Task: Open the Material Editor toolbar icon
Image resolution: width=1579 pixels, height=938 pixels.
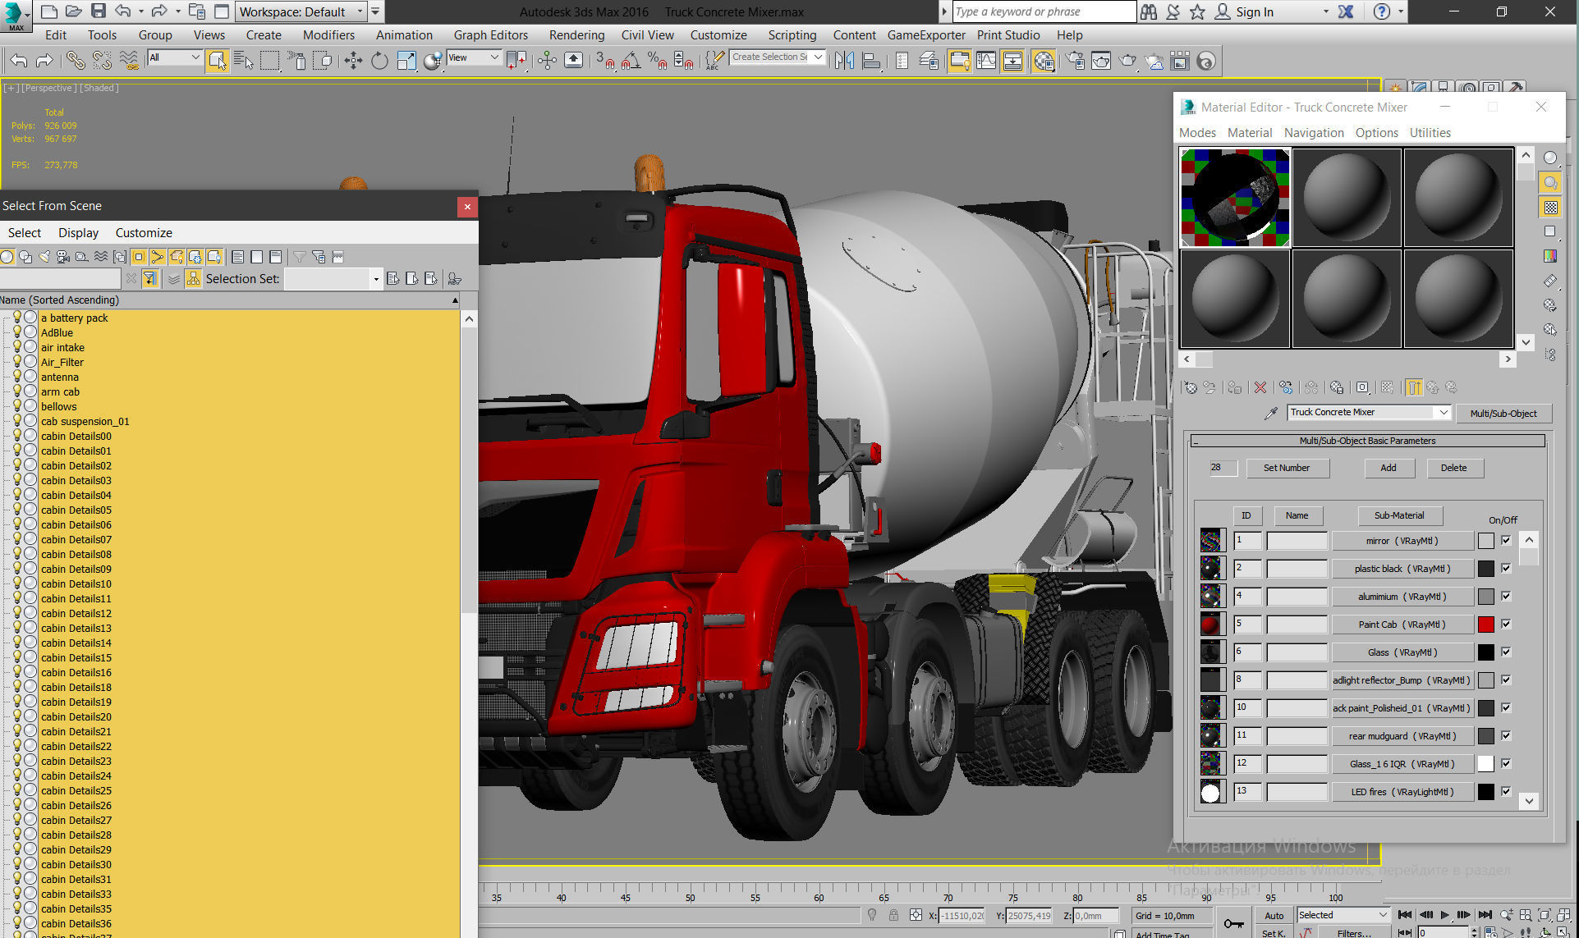Action: tap(1044, 60)
